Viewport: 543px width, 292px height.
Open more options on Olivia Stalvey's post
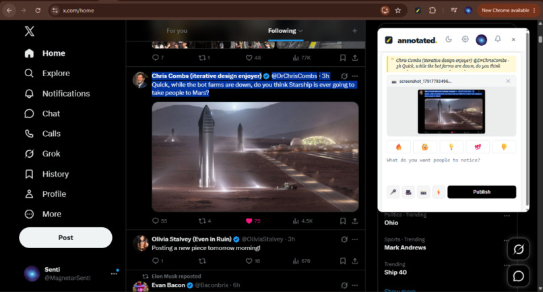point(355,239)
